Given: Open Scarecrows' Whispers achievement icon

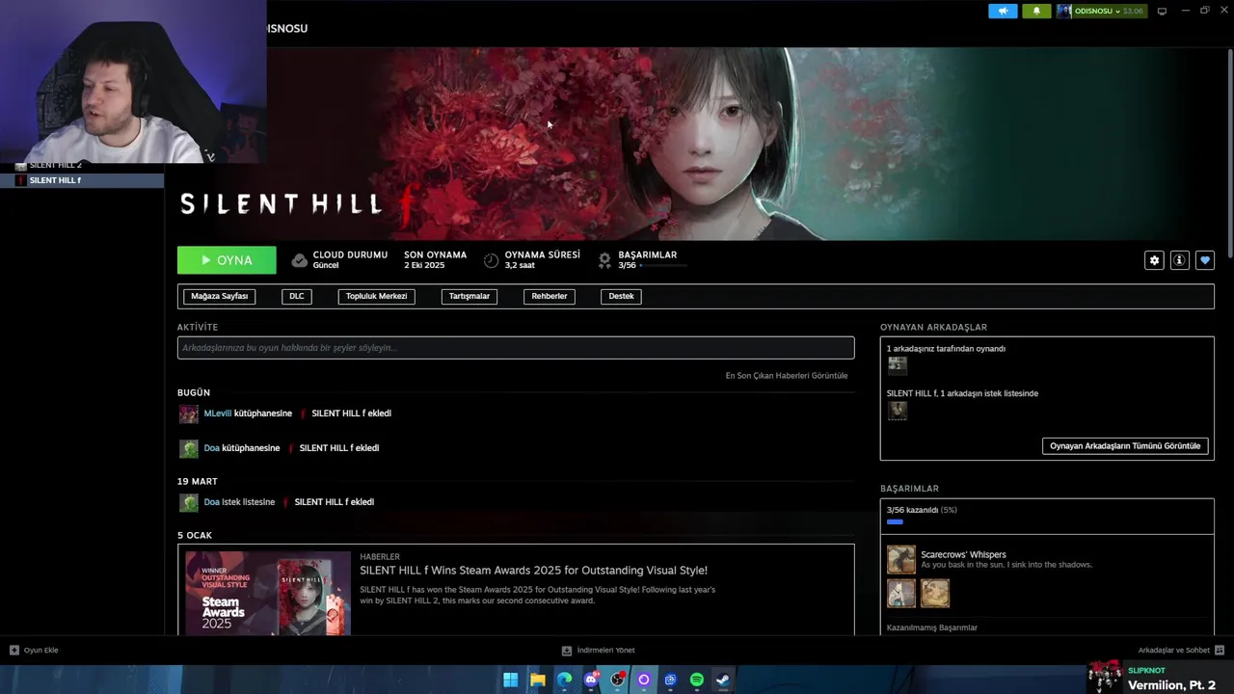Looking at the screenshot, I should [901, 560].
